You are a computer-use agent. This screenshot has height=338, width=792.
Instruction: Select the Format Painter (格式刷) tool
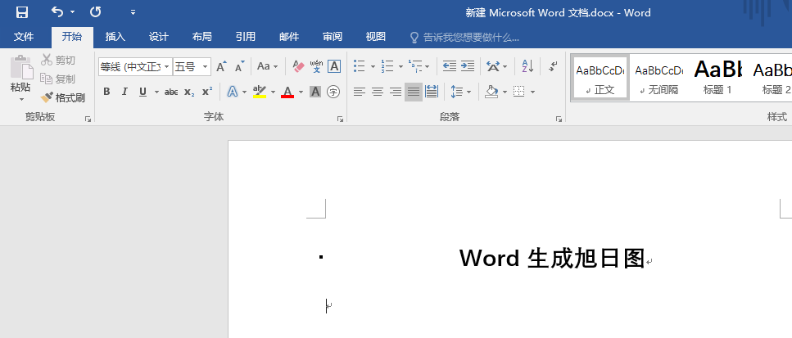(64, 97)
